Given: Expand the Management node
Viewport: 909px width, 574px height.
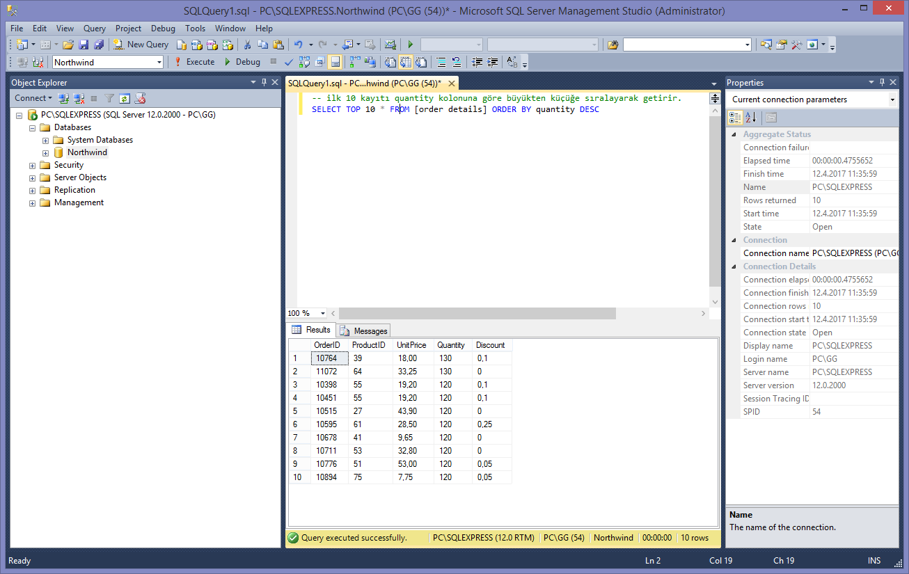Looking at the screenshot, I should pyautogui.click(x=32, y=202).
